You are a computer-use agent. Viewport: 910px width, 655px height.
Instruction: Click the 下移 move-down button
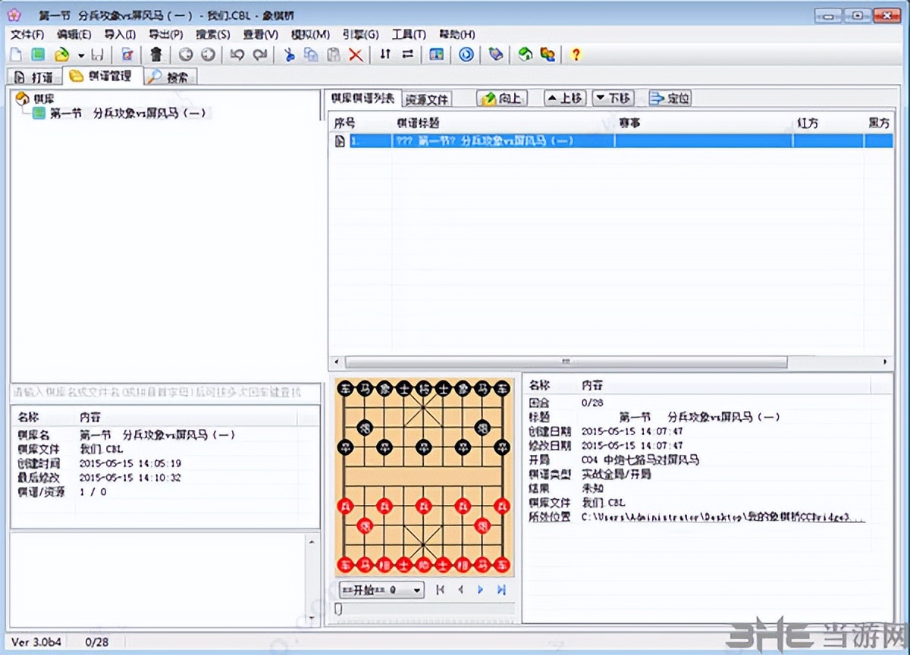coord(611,97)
